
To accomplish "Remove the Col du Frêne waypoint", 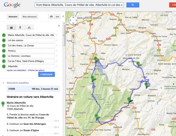I will click(57, 61).
